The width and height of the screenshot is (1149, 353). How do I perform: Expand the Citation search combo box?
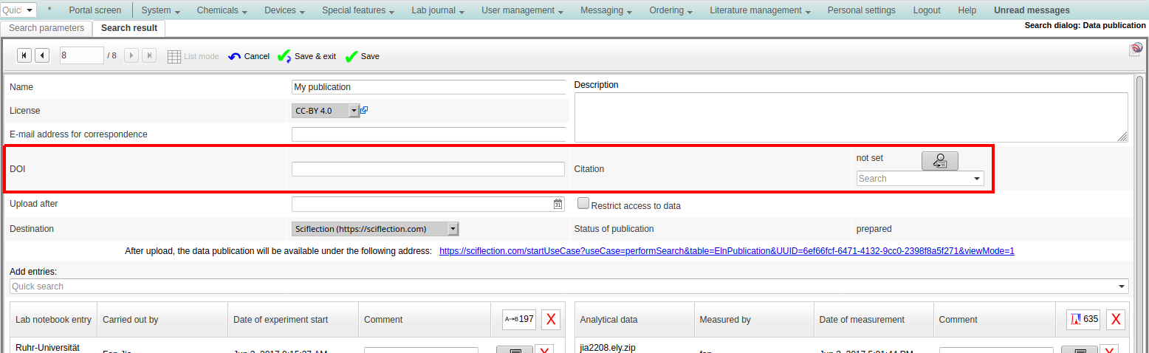point(977,179)
